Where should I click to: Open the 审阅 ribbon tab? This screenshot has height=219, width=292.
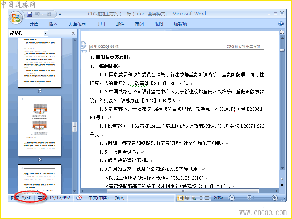[x=139, y=24]
